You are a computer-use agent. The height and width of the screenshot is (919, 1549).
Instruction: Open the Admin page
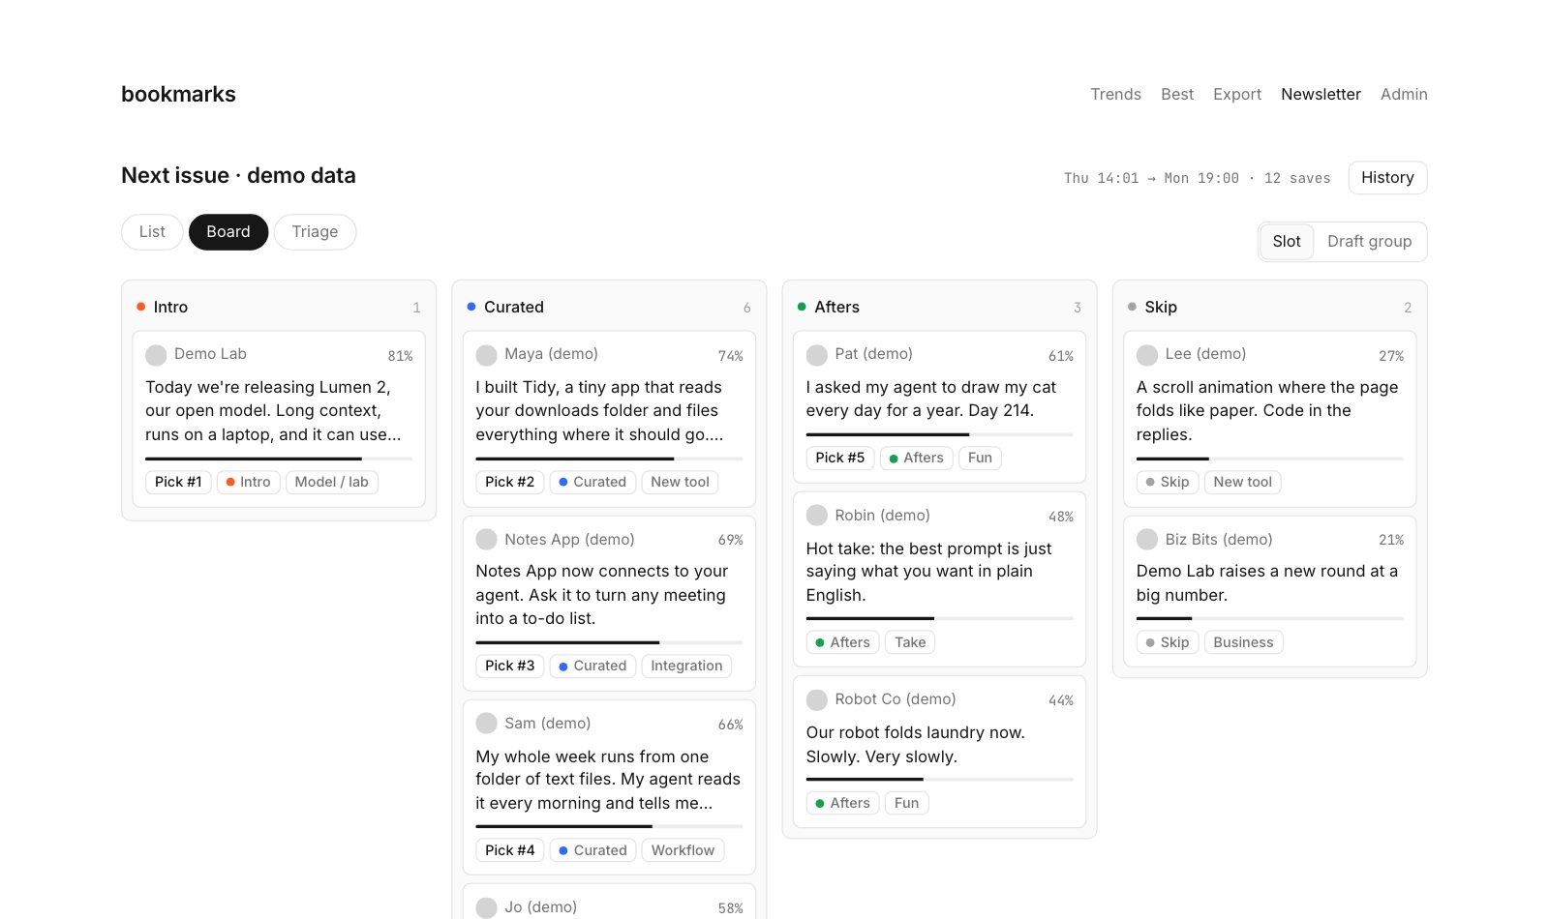pos(1404,94)
